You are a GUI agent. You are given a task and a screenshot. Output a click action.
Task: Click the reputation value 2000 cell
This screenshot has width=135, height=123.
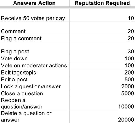[x=102, y=86]
